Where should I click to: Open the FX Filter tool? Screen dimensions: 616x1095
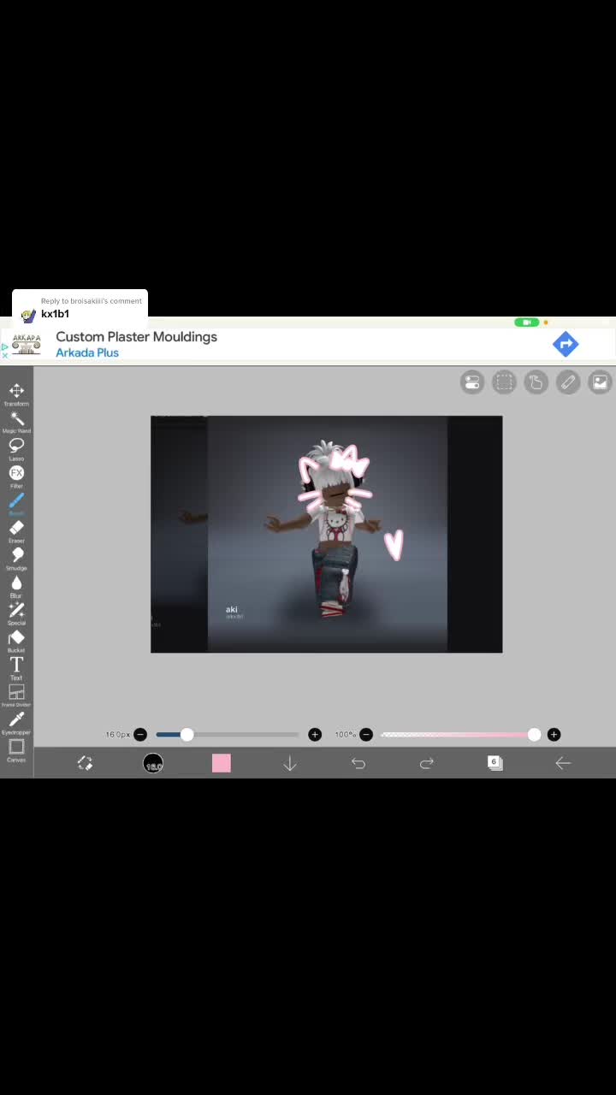pyautogui.click(x=16, y=476)
